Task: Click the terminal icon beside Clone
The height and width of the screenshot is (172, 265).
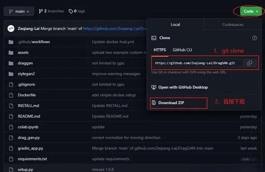Action: pyautogui.click(x=154, y=38)
